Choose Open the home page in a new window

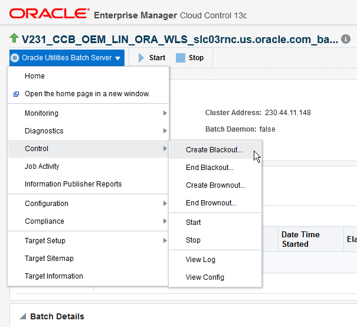pyautogui.click(x=89, y=94)
